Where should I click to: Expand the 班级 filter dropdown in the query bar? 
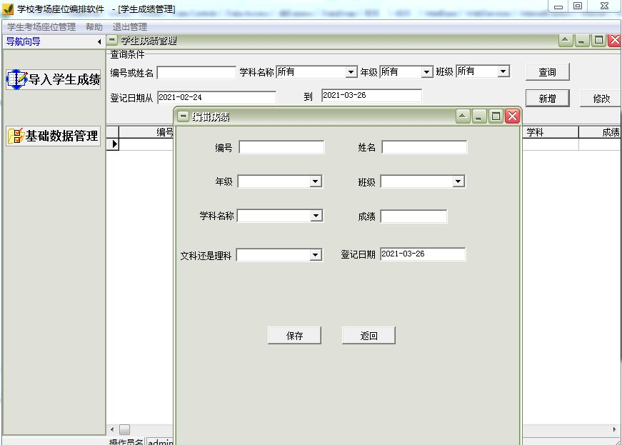pyautogui.click(x=503, y=71)
